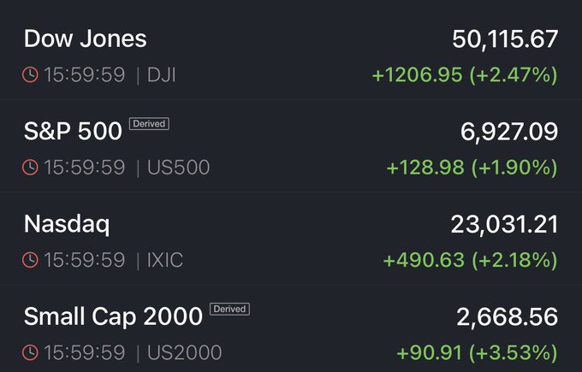
Task: Click the Nasdaq price 23,031.21
Action: click(x=505, y=224)
